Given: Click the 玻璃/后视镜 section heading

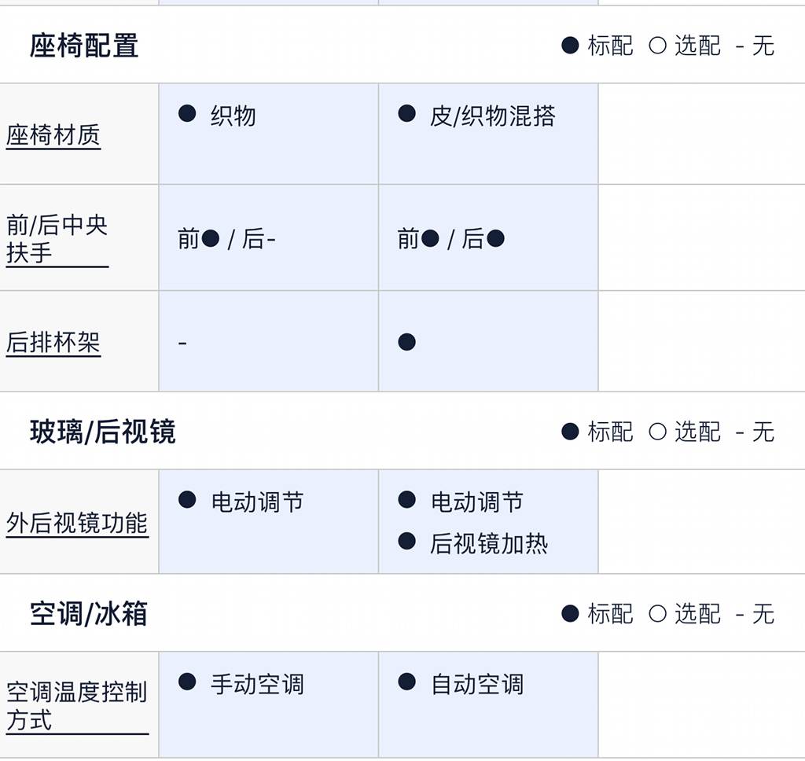Looking at the screenshot, I should click(x=102, y=432).
